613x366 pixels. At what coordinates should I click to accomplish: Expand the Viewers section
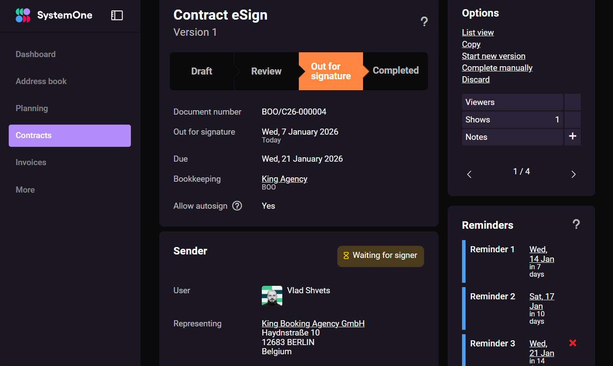[512, 102]
